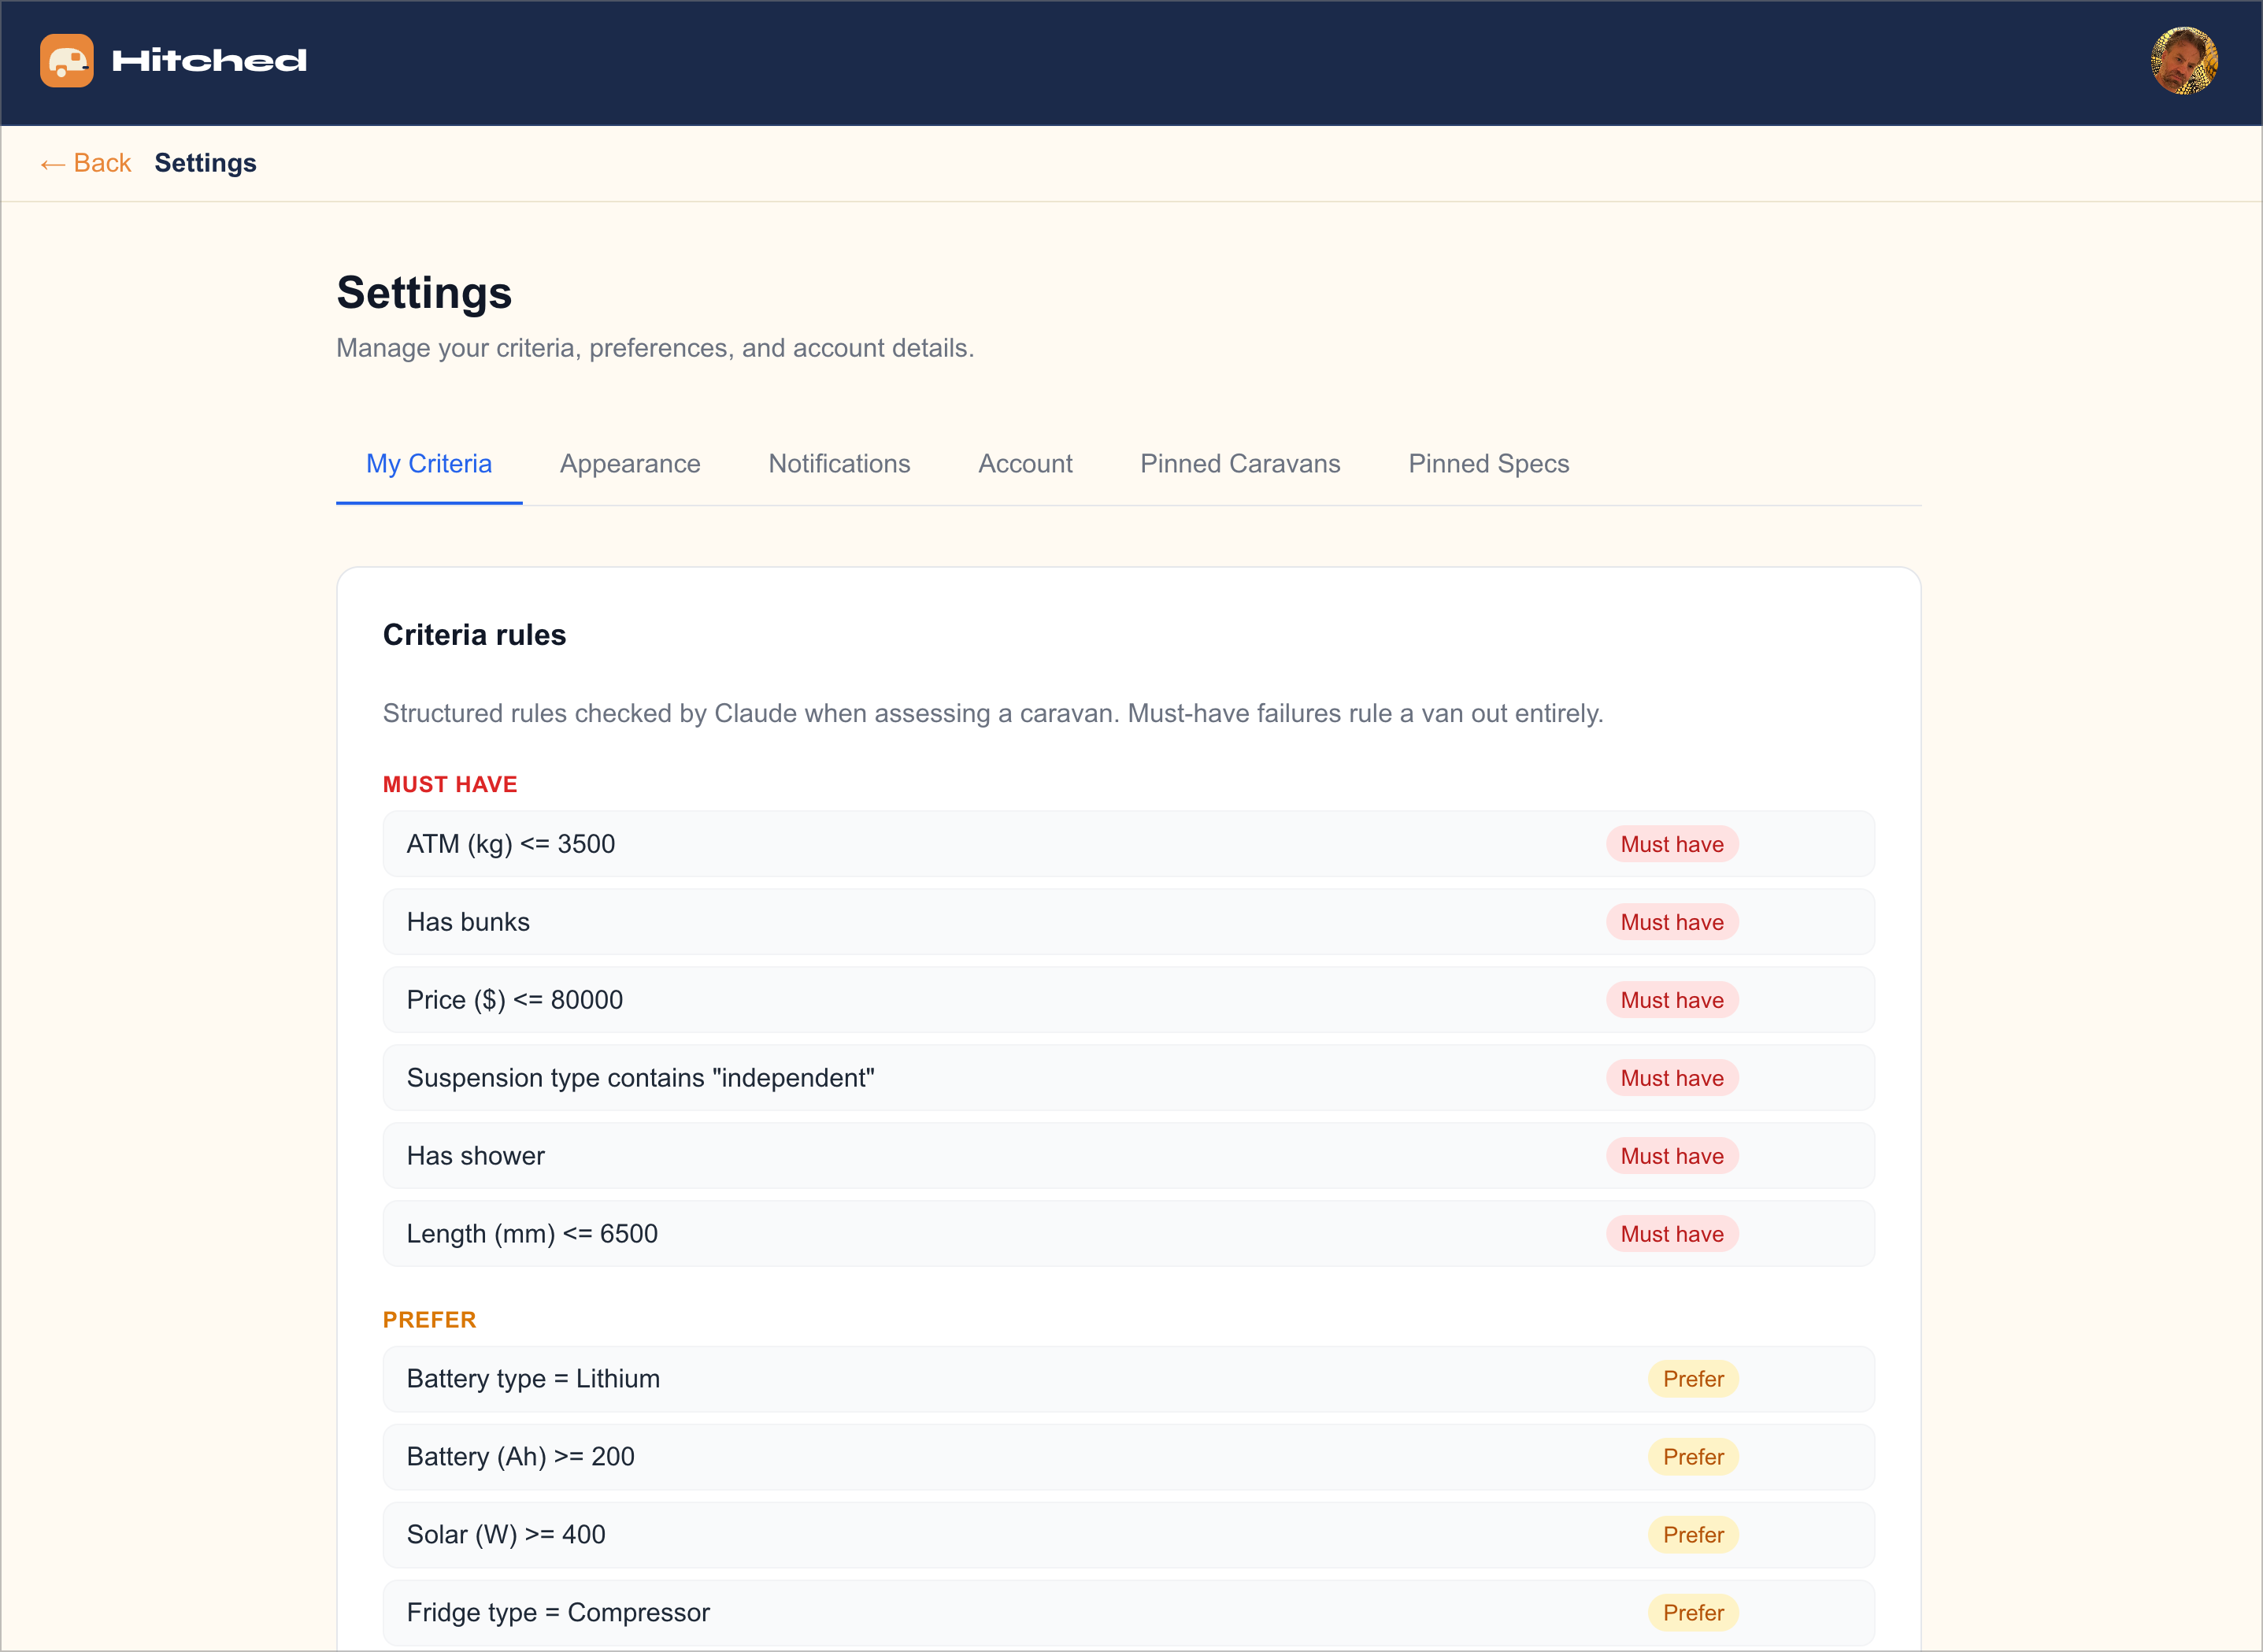The width and height of the screenshot is (2263, 1652).
Task: Click the Hitched caravan logo icon
Action: click(x=66, y=61)
